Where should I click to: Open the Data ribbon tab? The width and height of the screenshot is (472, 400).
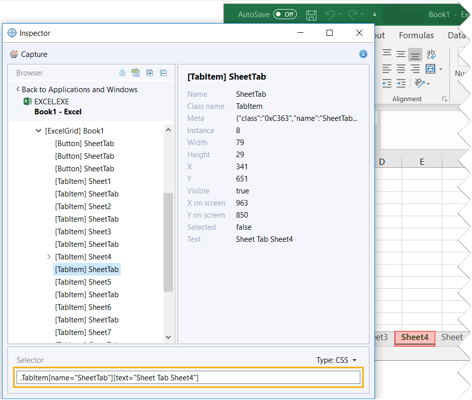coord(456,36)
